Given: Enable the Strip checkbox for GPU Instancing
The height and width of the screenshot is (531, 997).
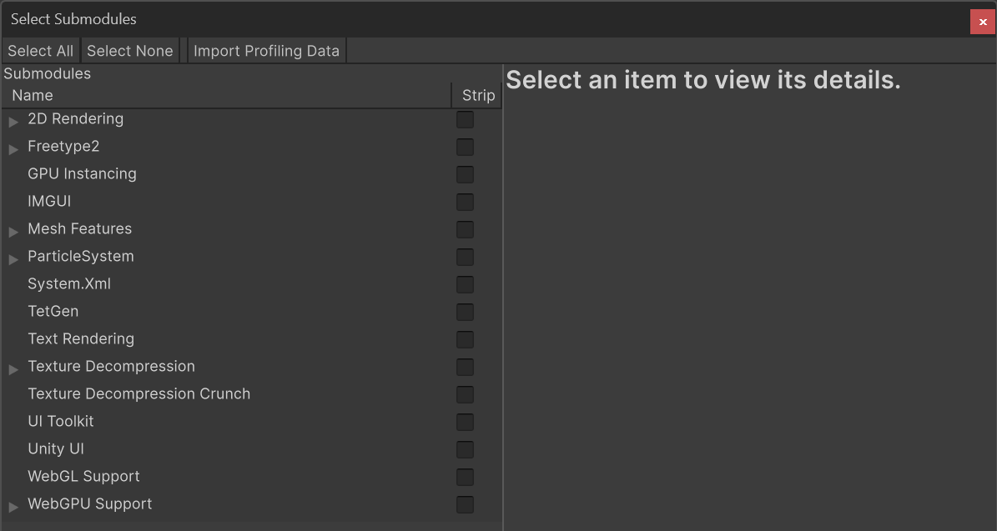Looking at the screenshot, I should coord(464,175).
